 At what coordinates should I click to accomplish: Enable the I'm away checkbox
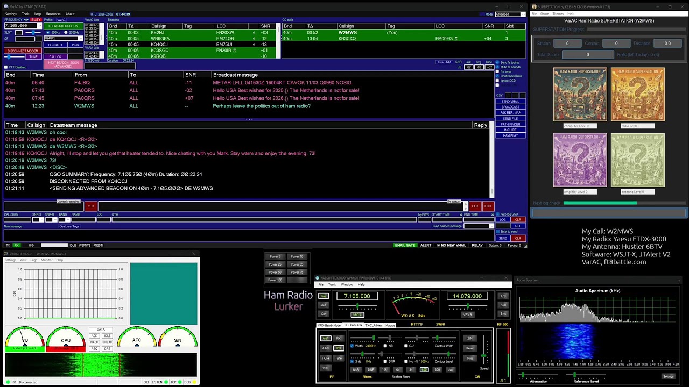tap(497, 71)
